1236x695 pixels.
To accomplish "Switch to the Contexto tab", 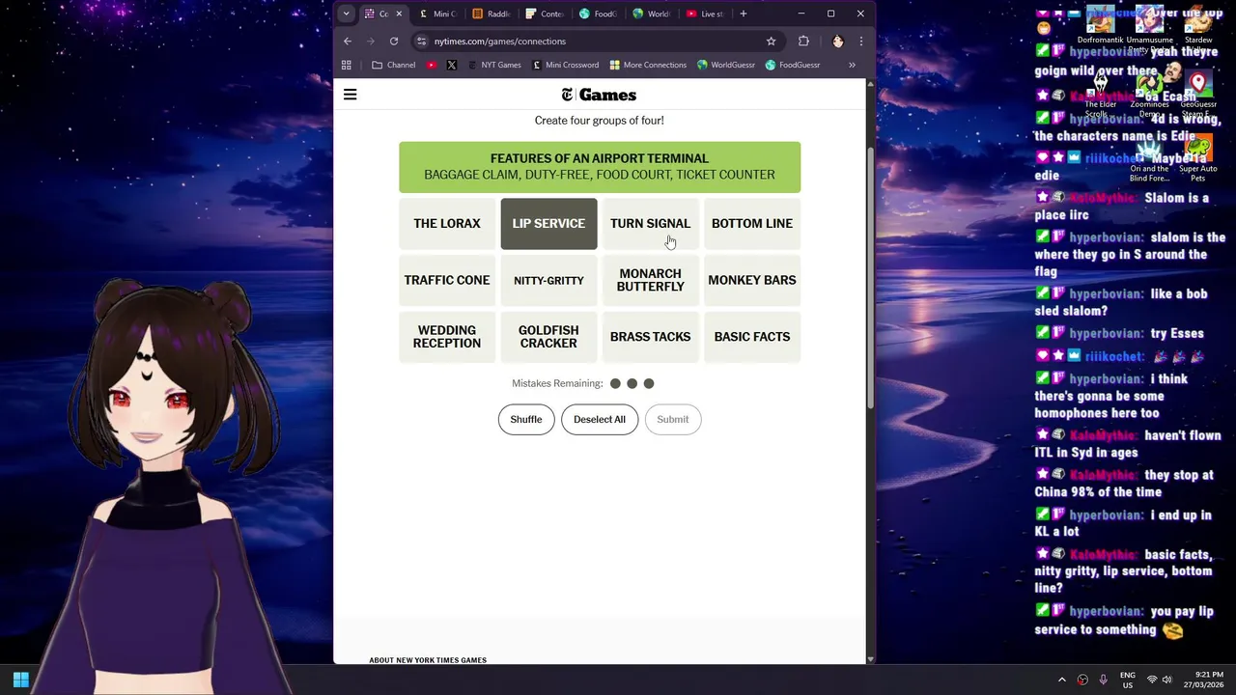I will tap(545, 14).
